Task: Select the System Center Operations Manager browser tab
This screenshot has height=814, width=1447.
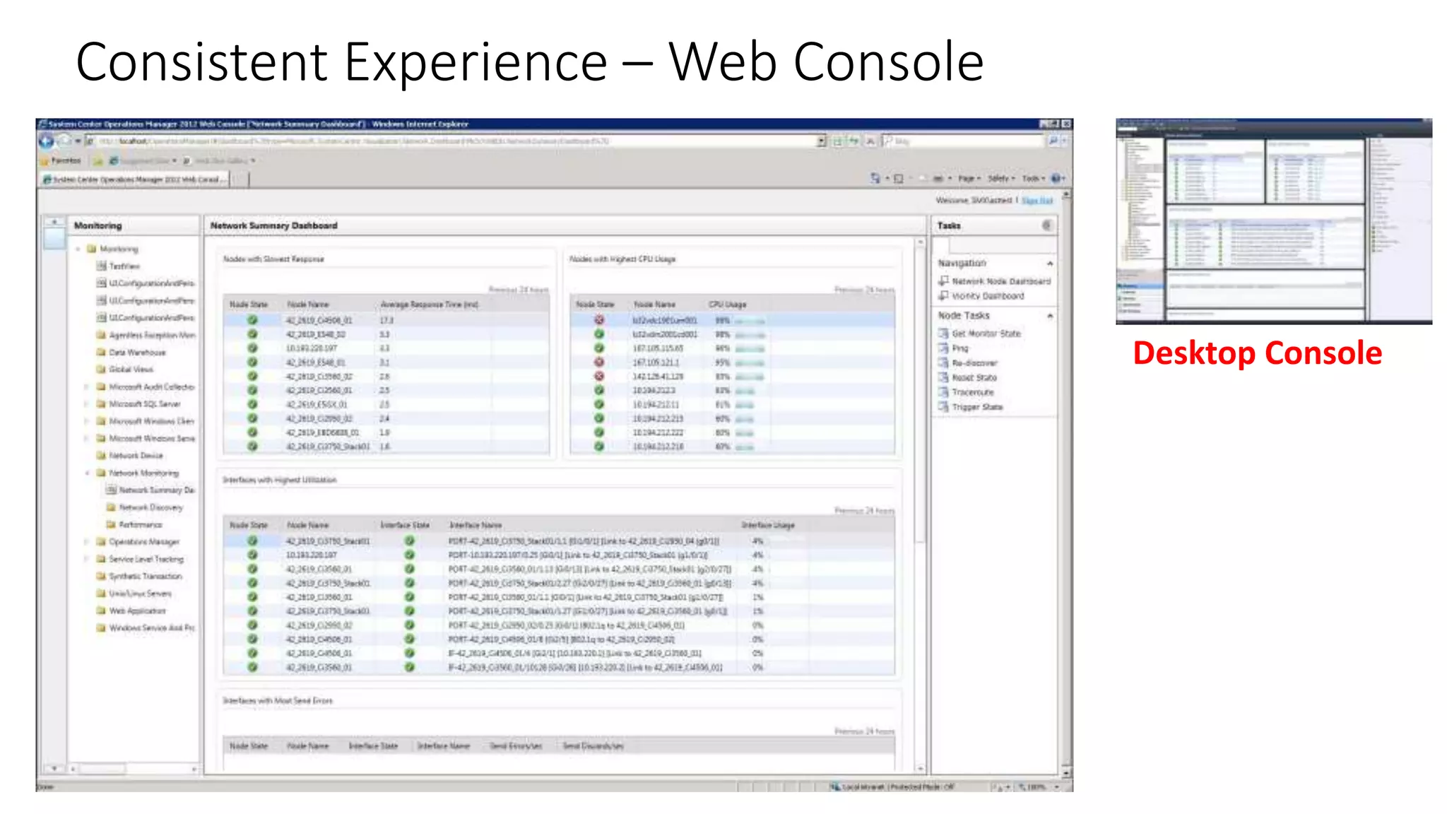Action: pos(134,179)
